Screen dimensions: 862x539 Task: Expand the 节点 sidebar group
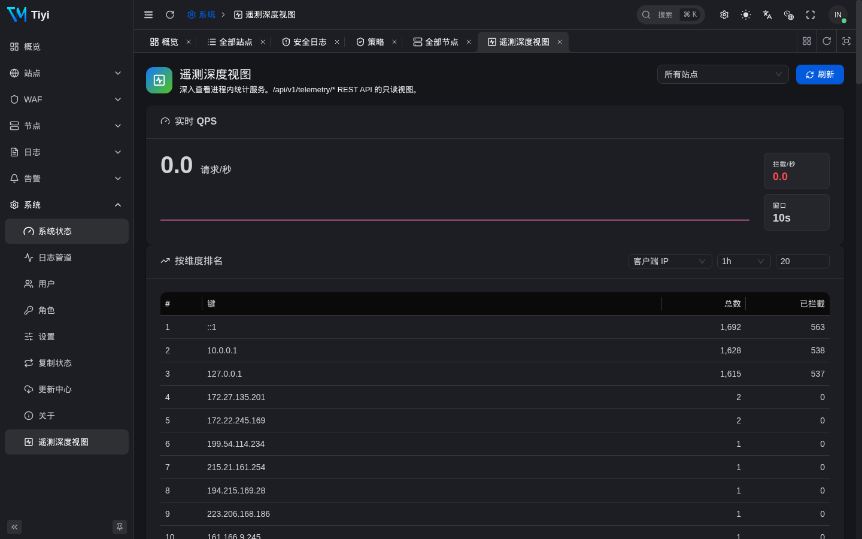66,126
